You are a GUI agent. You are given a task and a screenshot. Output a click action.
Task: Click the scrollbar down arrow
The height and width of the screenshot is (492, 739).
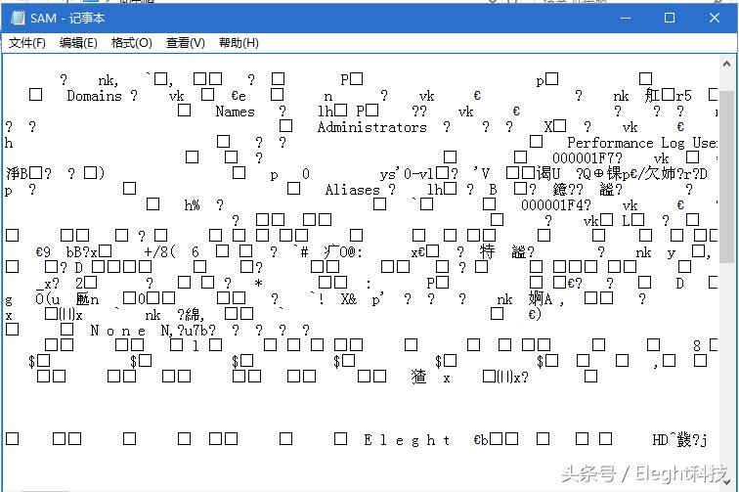(726, 482)
